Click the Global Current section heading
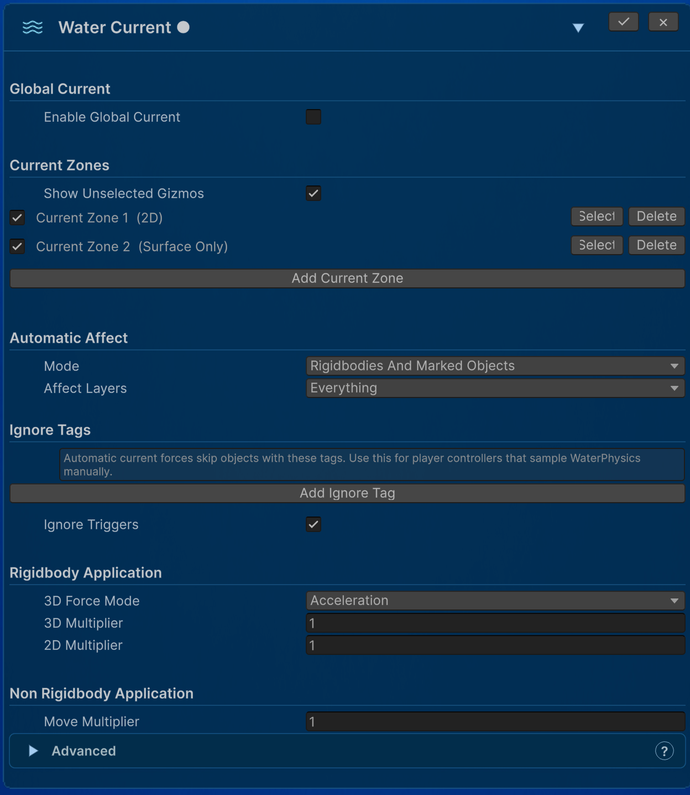 coord(60,89)
